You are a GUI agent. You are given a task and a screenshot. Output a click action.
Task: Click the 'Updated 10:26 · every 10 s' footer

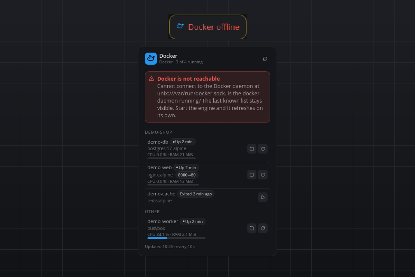tap(170, 247)
